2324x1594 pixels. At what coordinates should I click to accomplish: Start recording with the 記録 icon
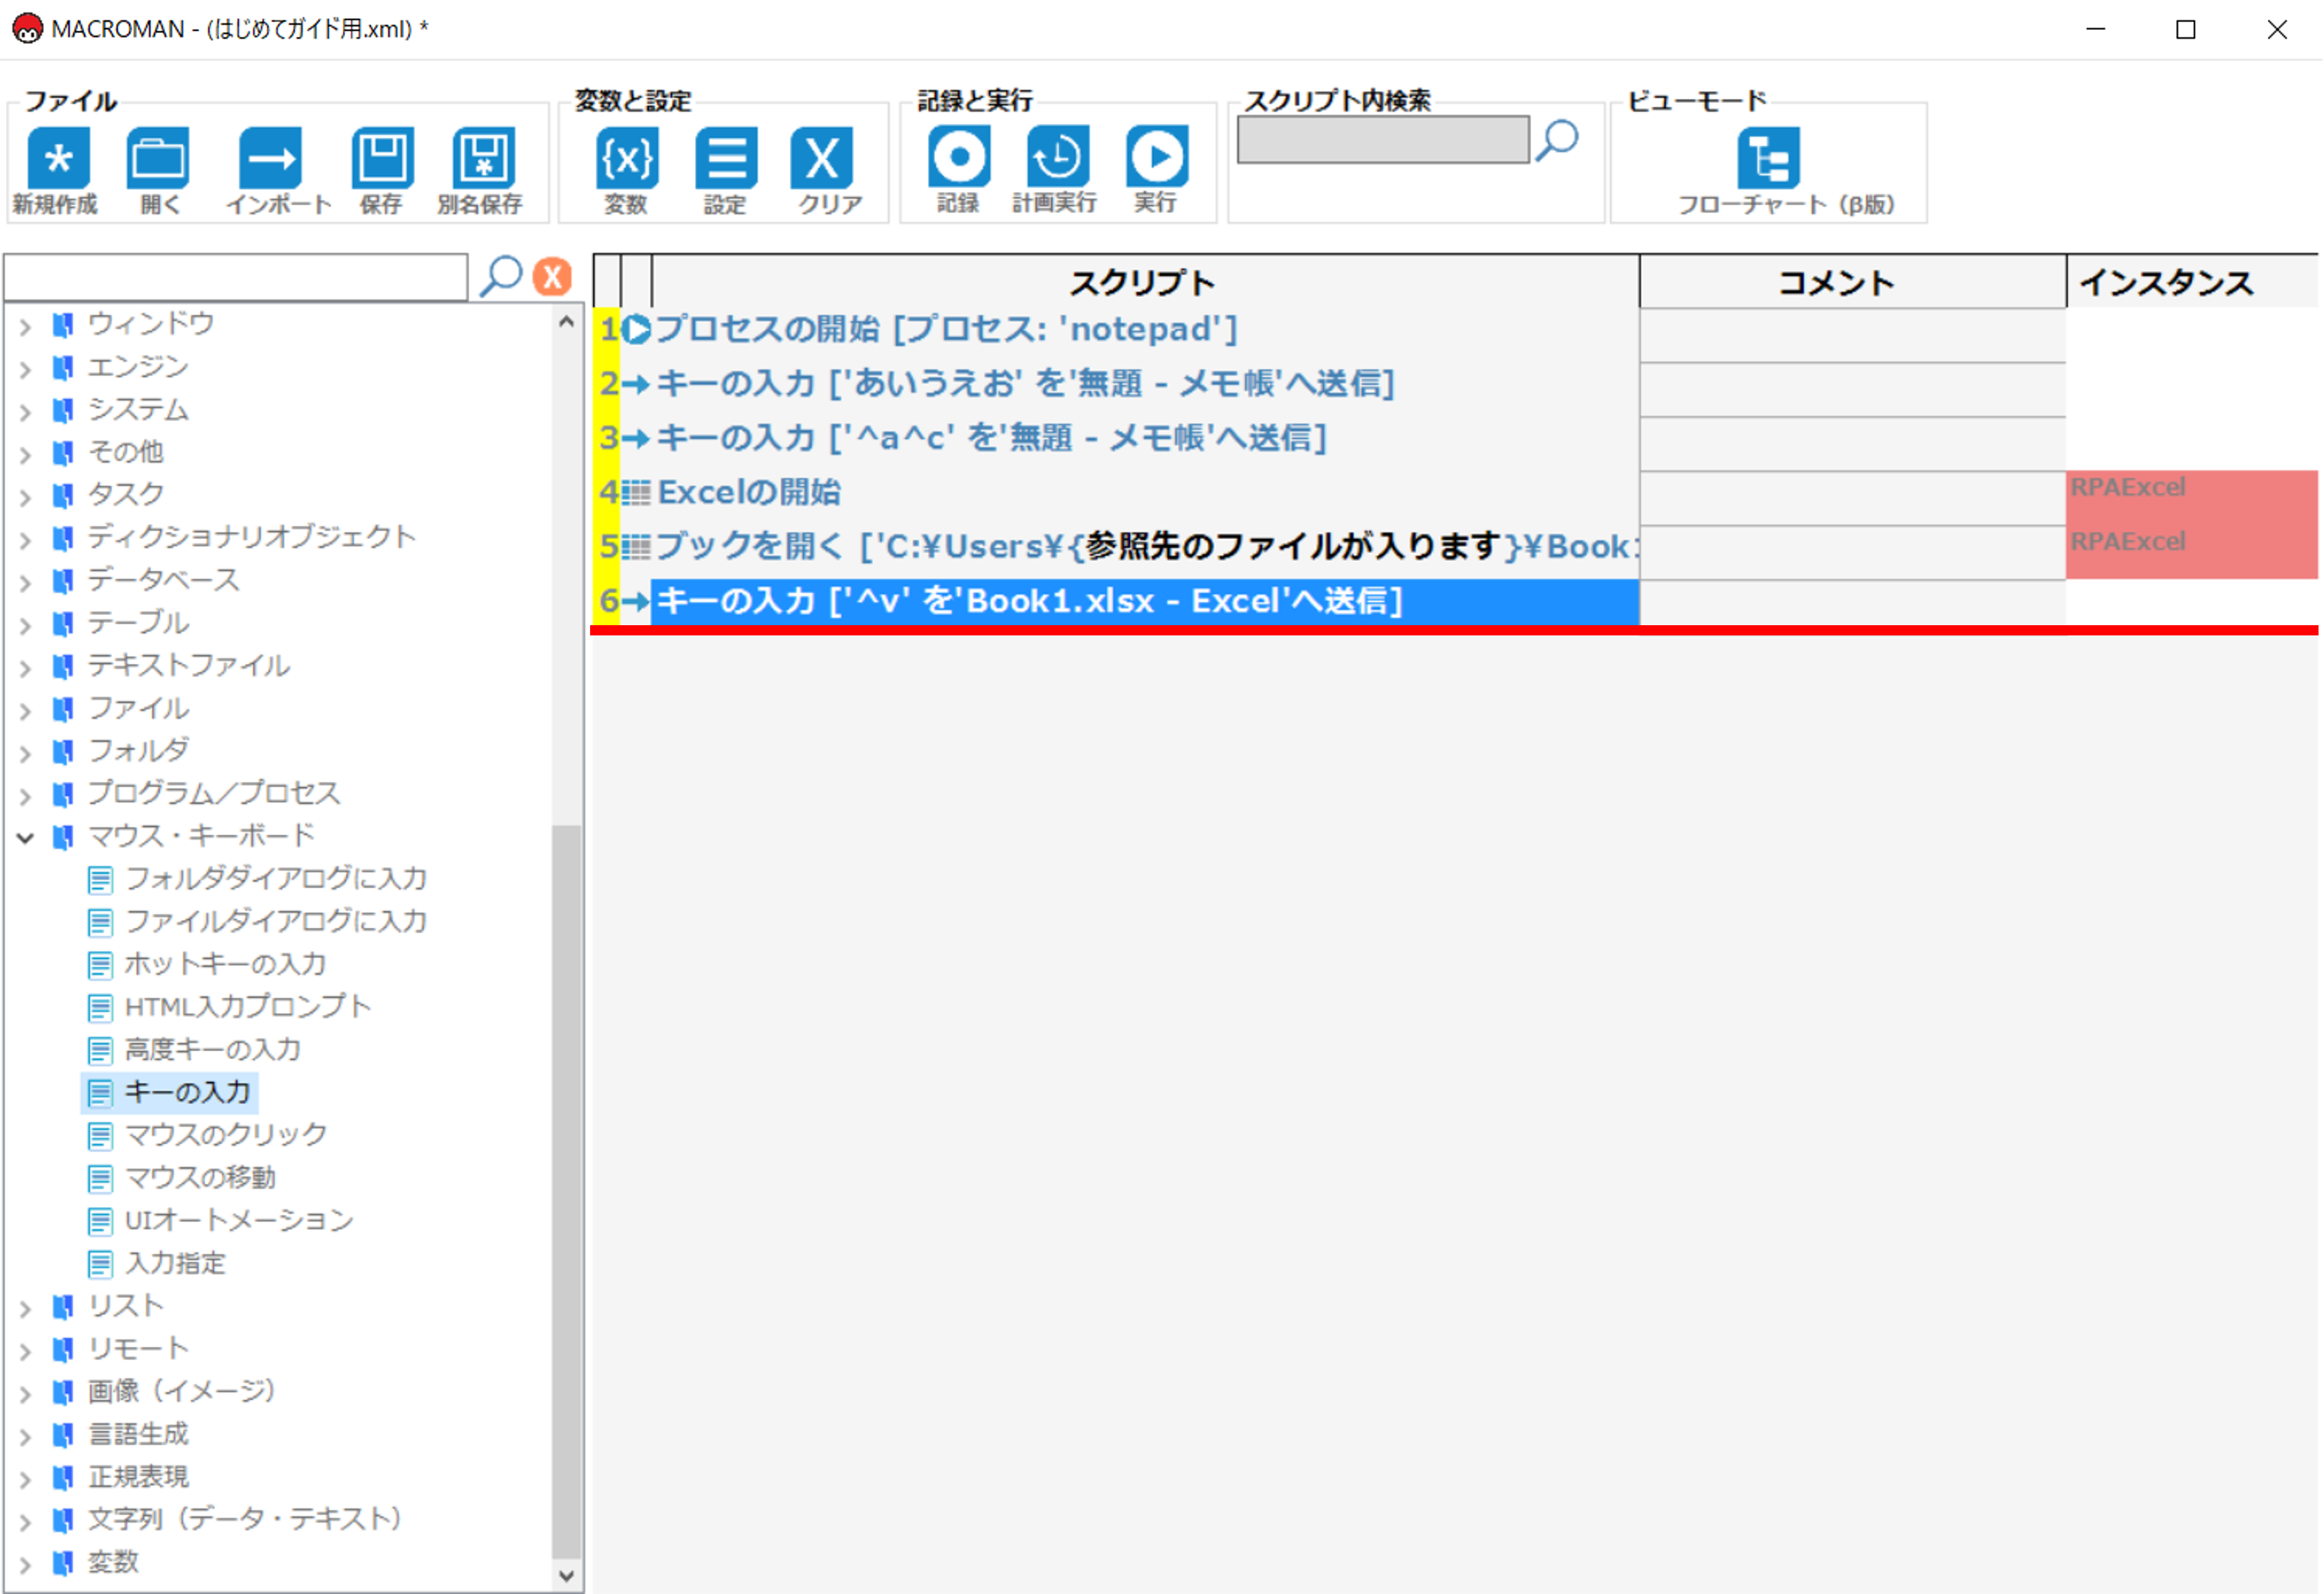coord(958,156)
